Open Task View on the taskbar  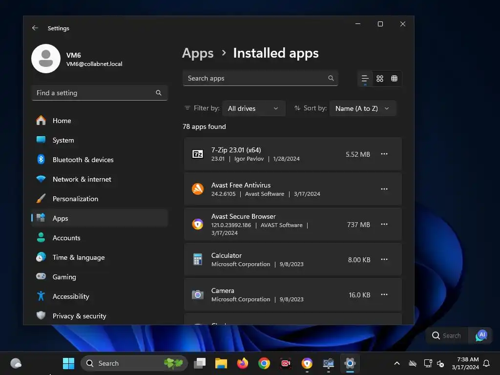(200, 363)
